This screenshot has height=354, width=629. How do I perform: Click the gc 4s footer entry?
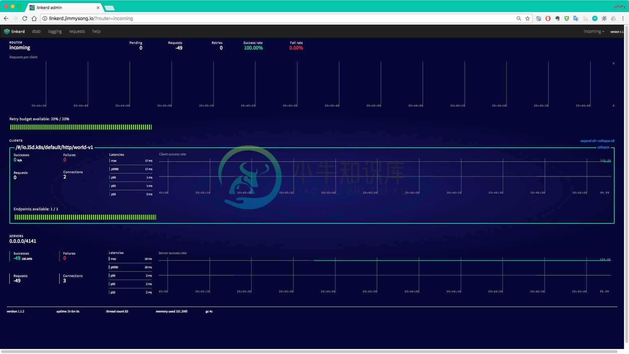(x=209, y=311)
